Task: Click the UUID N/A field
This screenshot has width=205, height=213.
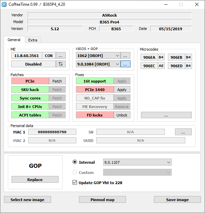Action: tap(141, 140)
